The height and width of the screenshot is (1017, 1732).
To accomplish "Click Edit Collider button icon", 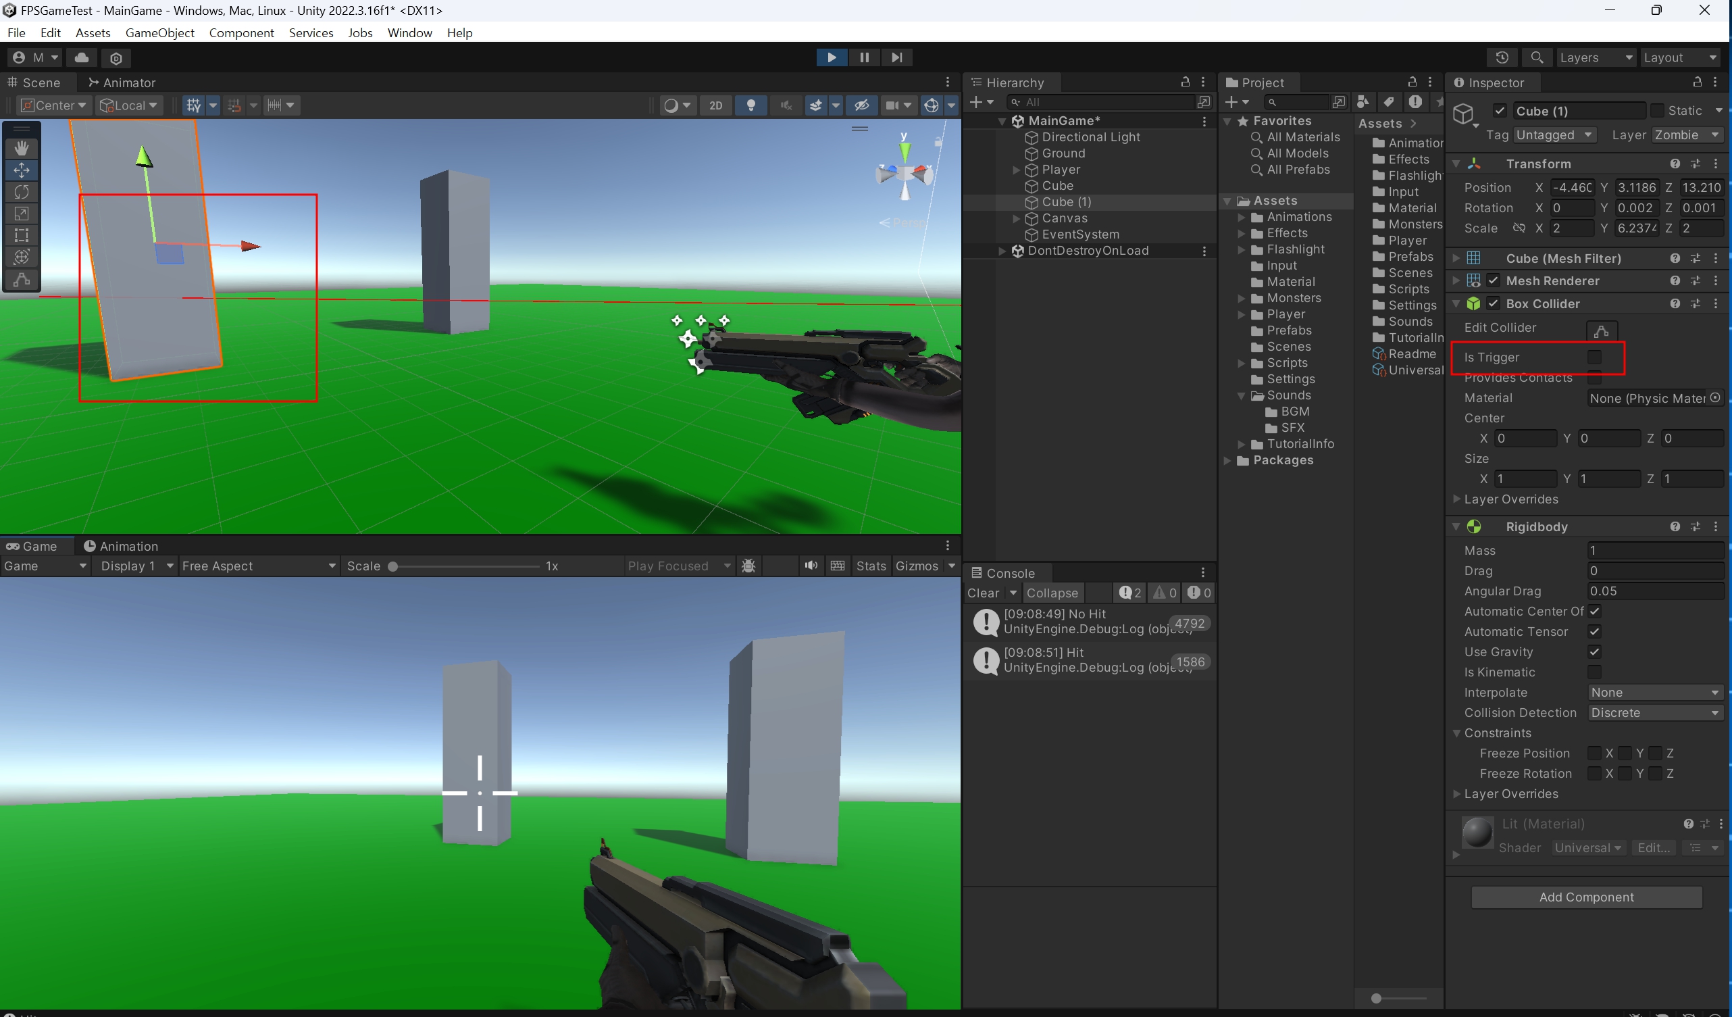I will click(1601, 331).
